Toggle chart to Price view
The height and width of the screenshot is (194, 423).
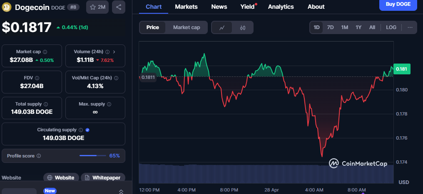[x=153, y=27]
